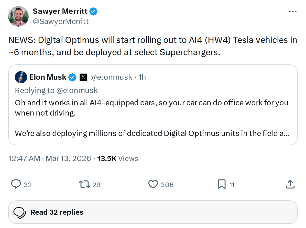Open Read 32 replies

click(57, 212)
